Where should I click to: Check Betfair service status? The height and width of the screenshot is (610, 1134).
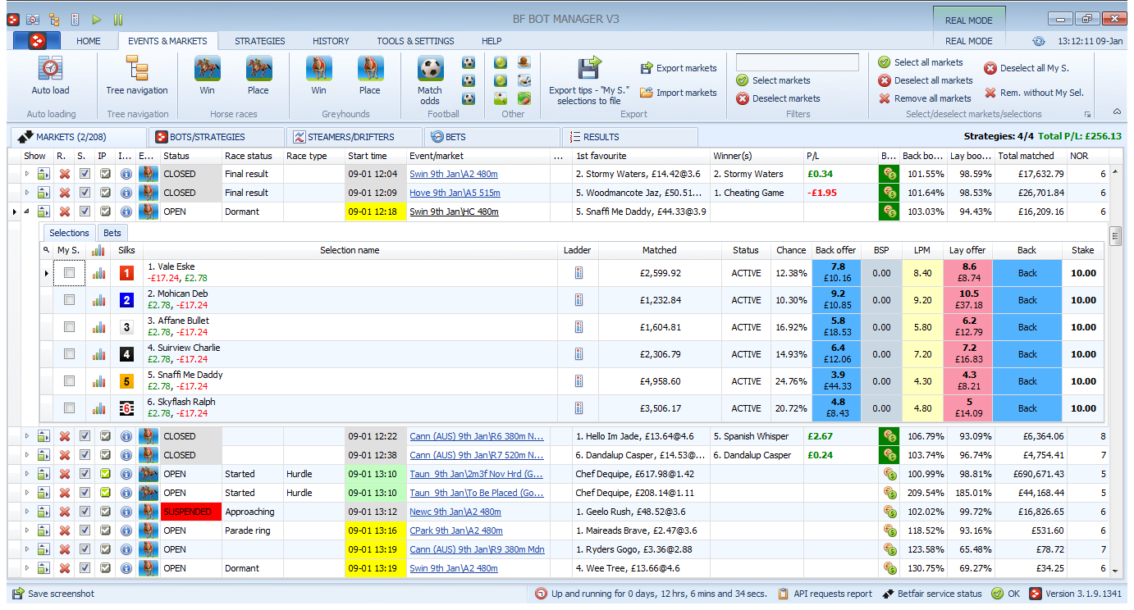[931, 594]
